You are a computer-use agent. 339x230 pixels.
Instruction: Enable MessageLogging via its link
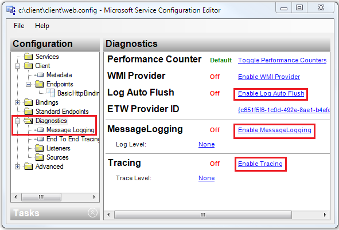coord(275,130)
